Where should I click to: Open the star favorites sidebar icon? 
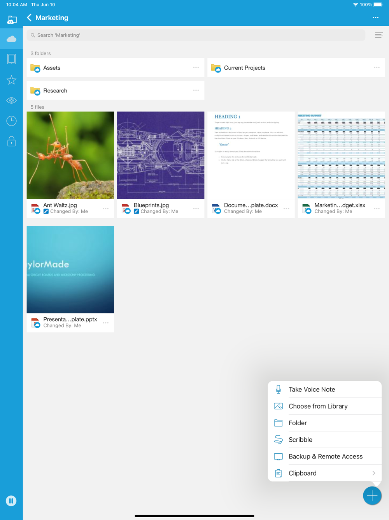11,80
